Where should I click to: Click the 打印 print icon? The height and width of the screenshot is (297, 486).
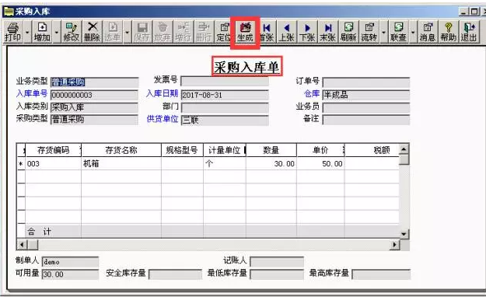[x=13, y=32]
